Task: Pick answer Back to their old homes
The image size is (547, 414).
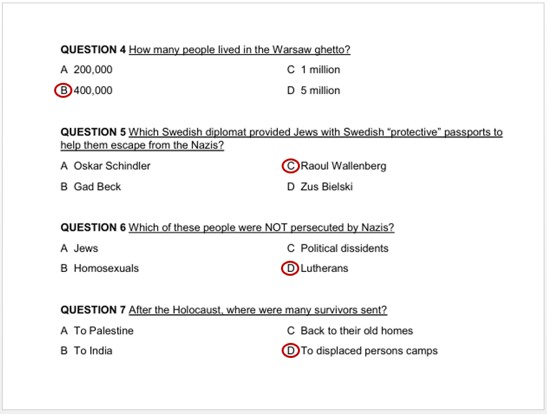Action: tap(350, 331)
